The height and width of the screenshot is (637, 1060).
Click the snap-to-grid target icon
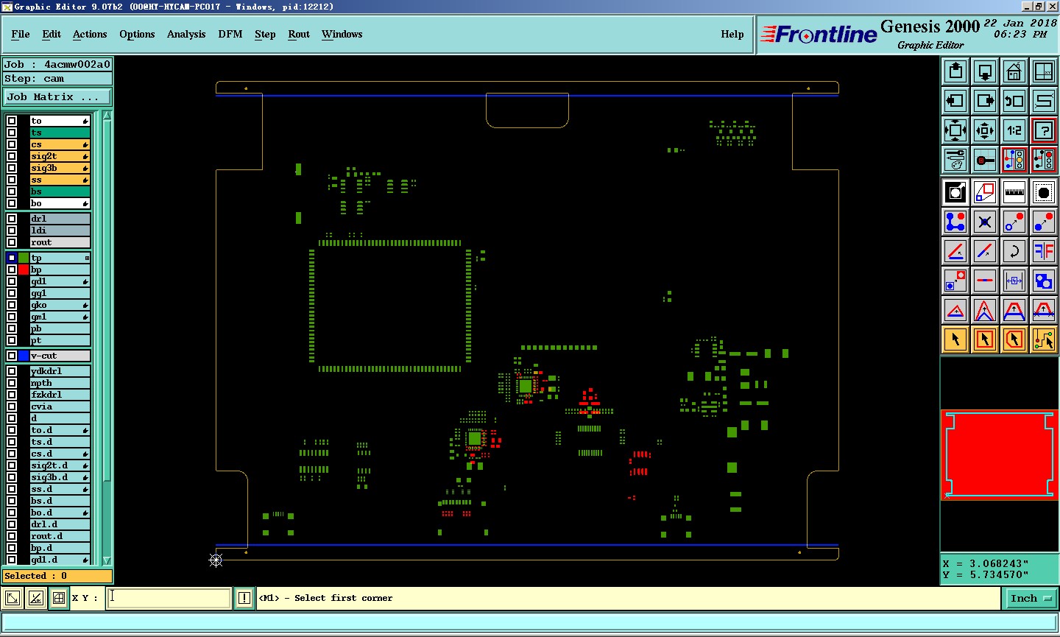pyautogui.click(x=985, y=160)
